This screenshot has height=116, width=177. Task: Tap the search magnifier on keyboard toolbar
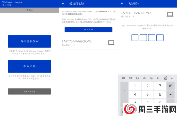point(158,78)
